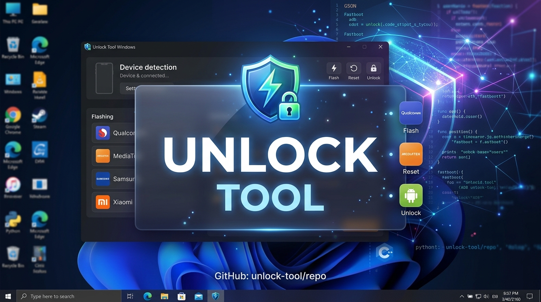The width and height of the screenshot is (541, 302).
Task: Select the blue DIM icon beneath Steam
Action: 40,153
